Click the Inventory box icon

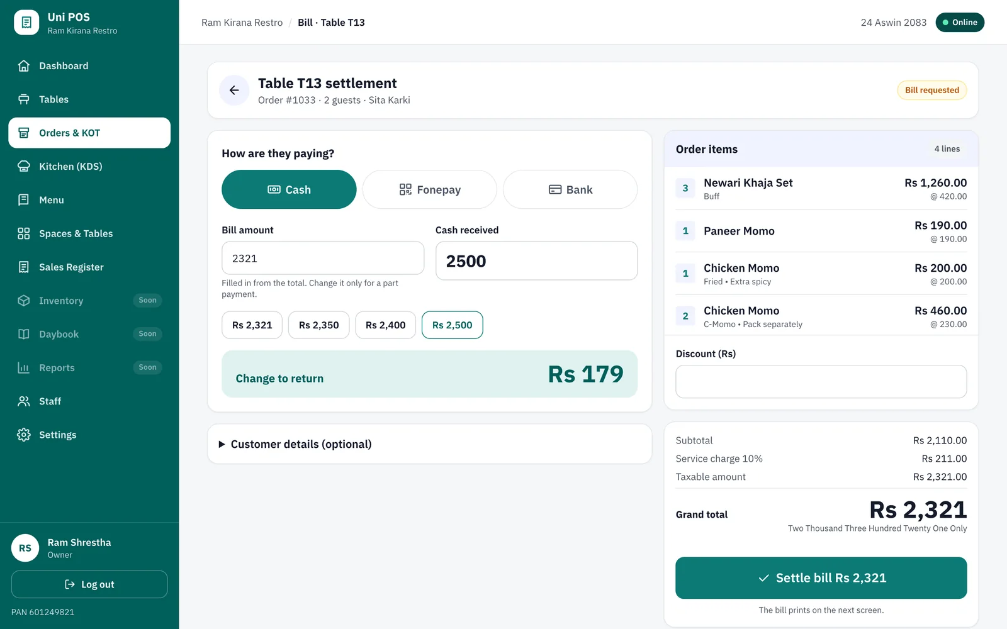(24, 301)
